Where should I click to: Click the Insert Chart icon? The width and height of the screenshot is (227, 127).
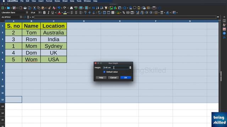click(115, 8)
